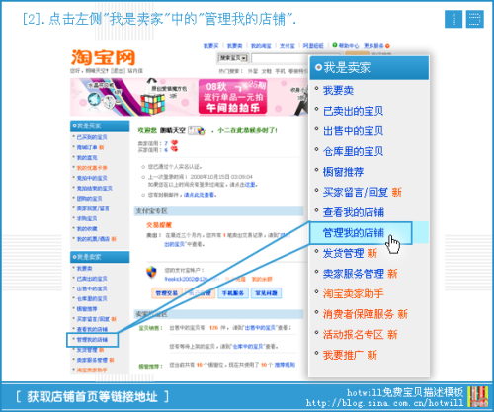494x412 pixels.
Task: Click the green 帮助中心 icon in top navigation
Action: 335,45
